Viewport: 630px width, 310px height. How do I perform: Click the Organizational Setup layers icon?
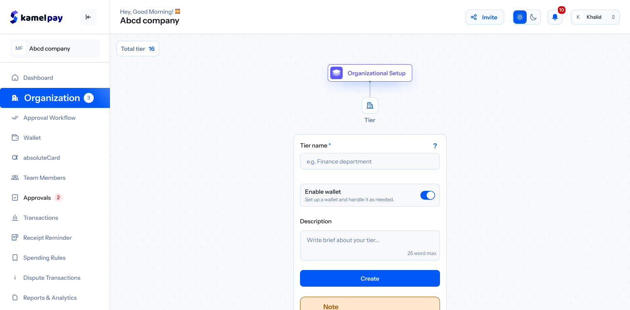336,72
